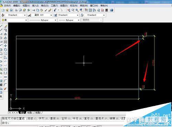Select the Erase tool in Modify toolbar
Viewport: 172px width, 127px height.
click(6, 26)
